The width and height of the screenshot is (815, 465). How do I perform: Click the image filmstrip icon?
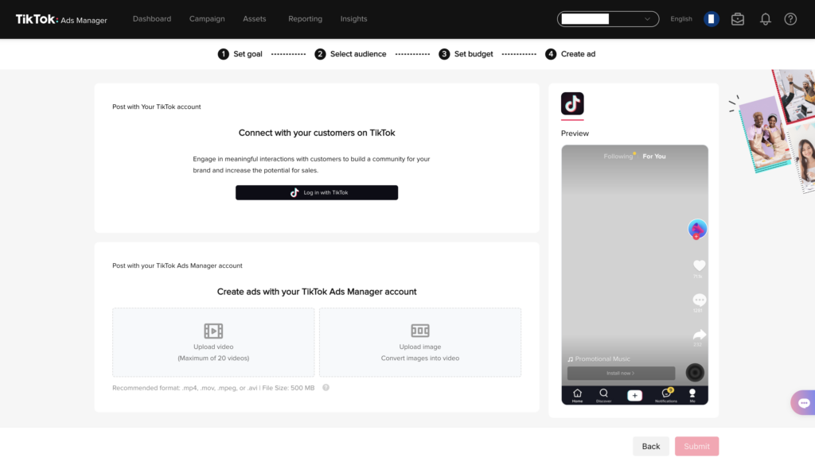[420, 331]
